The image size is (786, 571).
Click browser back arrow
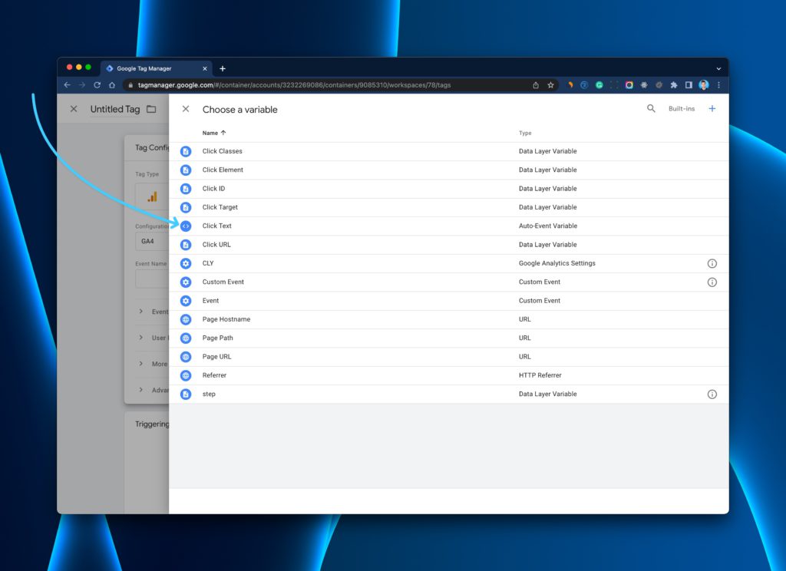(68, 84)
